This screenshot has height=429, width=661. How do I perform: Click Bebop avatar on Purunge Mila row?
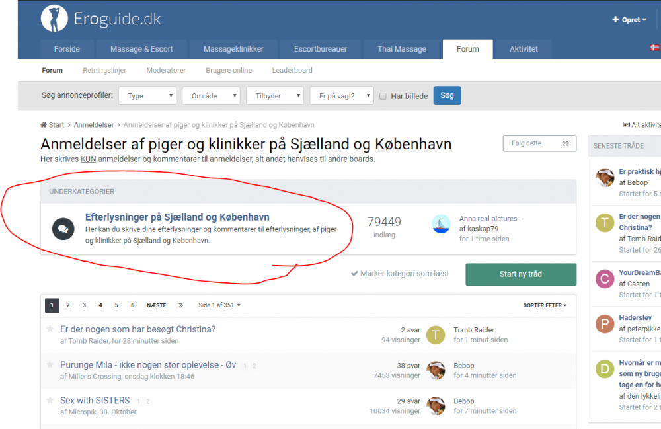pyautogui.click(x=436, y=370)
